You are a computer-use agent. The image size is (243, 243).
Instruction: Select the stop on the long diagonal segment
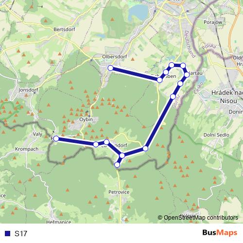pyautogui.click(x=173, y=97)
